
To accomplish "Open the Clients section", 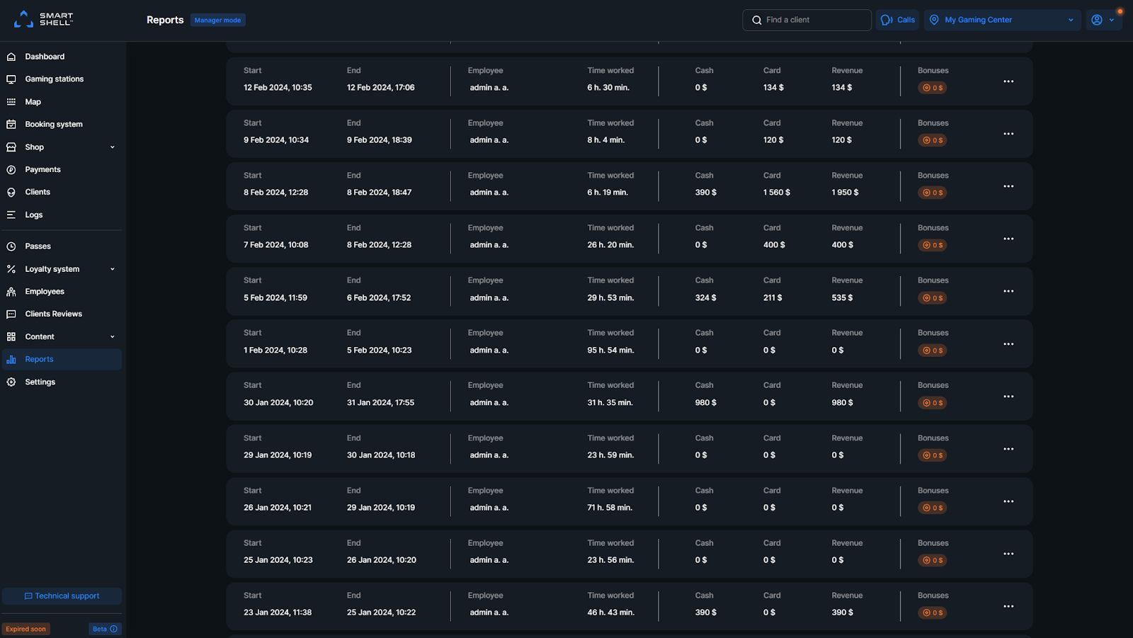I will (x=37, y=192).
